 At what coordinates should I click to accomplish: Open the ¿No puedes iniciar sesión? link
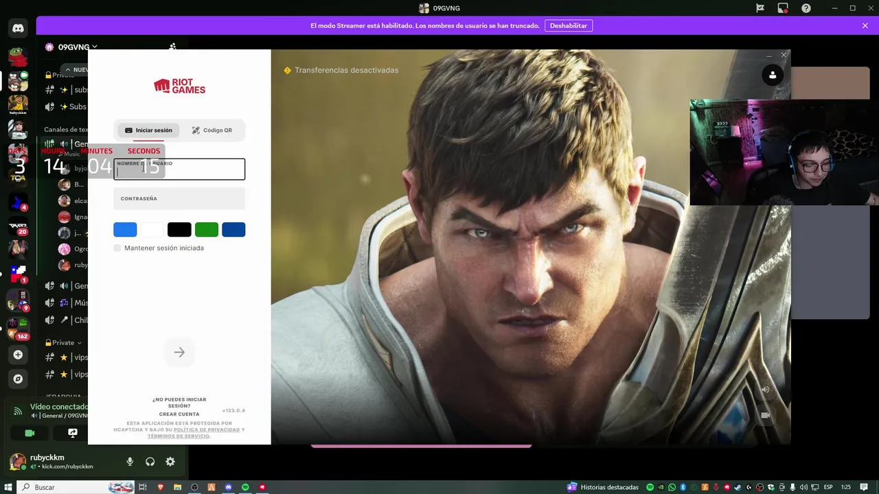point(179,403)
